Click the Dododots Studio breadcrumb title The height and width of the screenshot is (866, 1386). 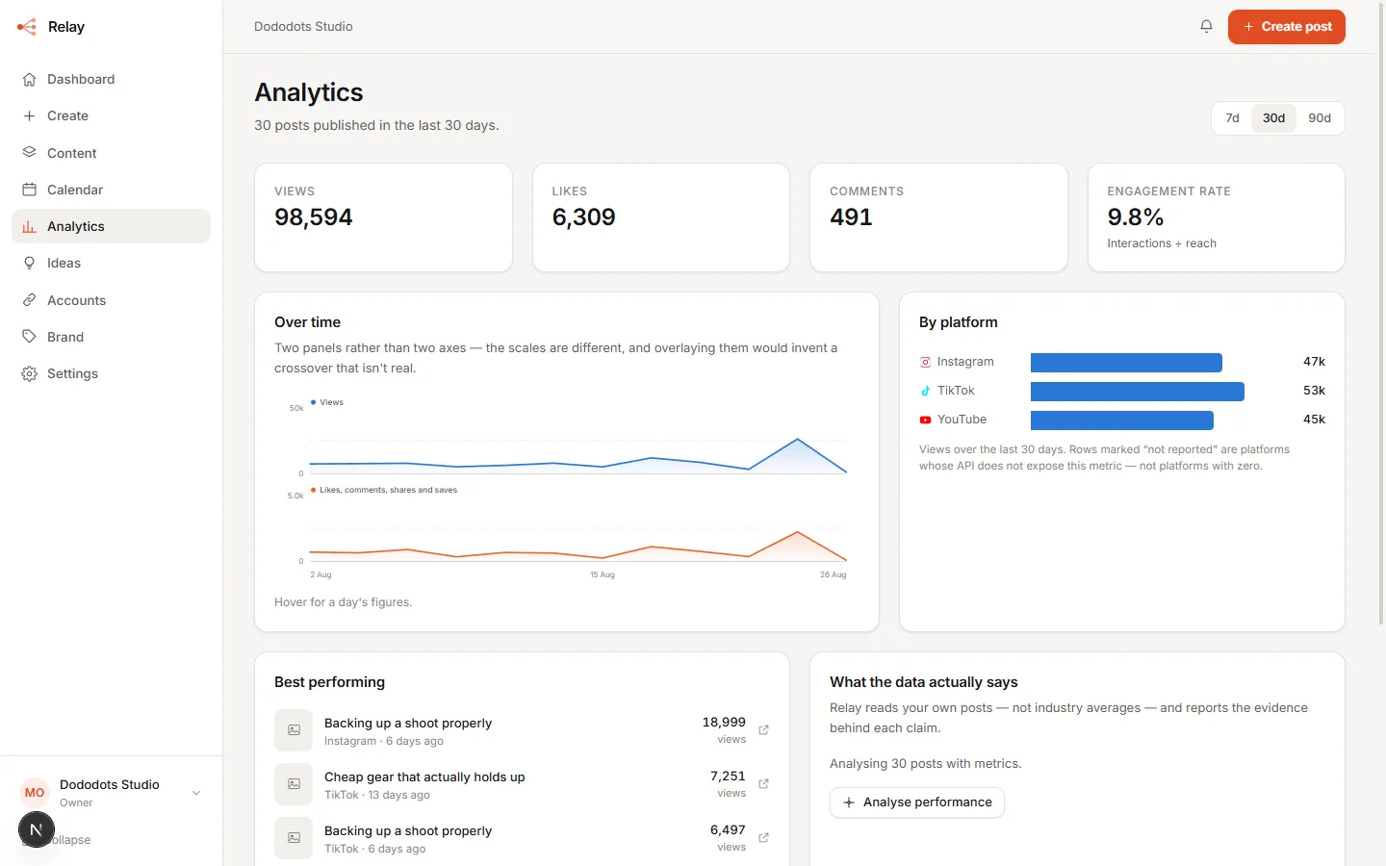pyautogui.click(x=303, y=27)
